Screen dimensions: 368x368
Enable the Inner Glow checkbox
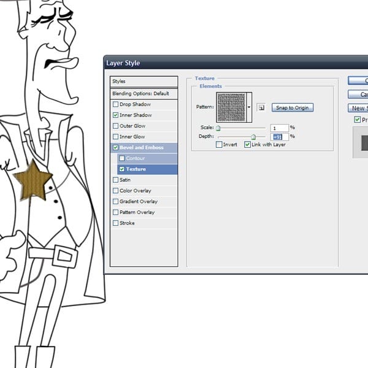[115, 137]
